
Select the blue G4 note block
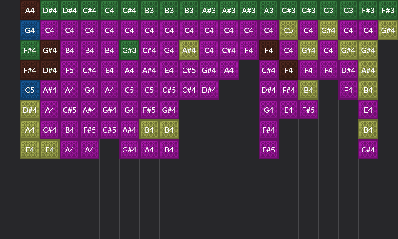click(x=30, y=30)
